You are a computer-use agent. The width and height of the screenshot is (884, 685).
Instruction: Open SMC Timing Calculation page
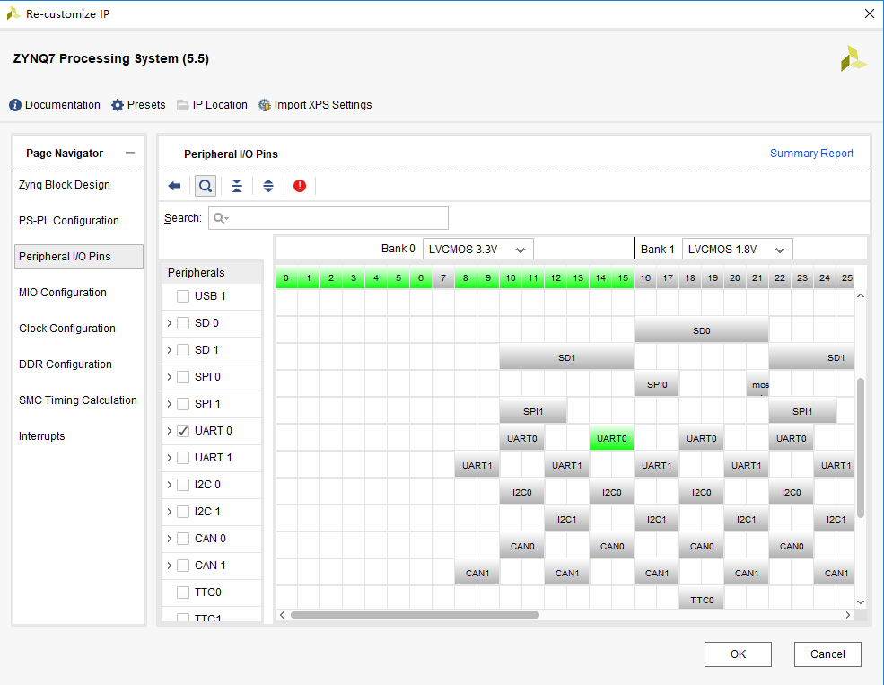tap(78, 400)
